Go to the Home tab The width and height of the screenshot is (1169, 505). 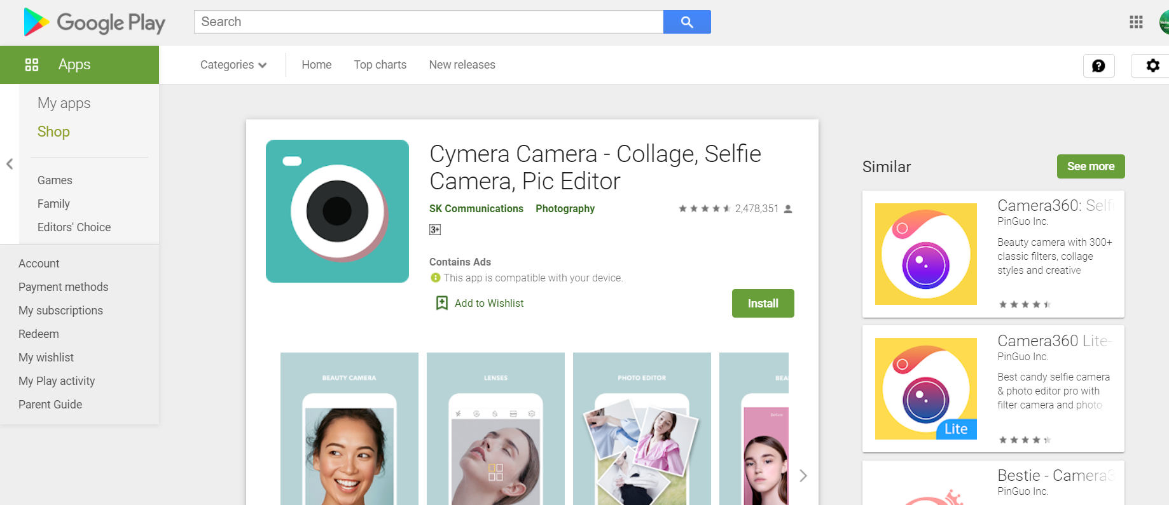point(317,65)
